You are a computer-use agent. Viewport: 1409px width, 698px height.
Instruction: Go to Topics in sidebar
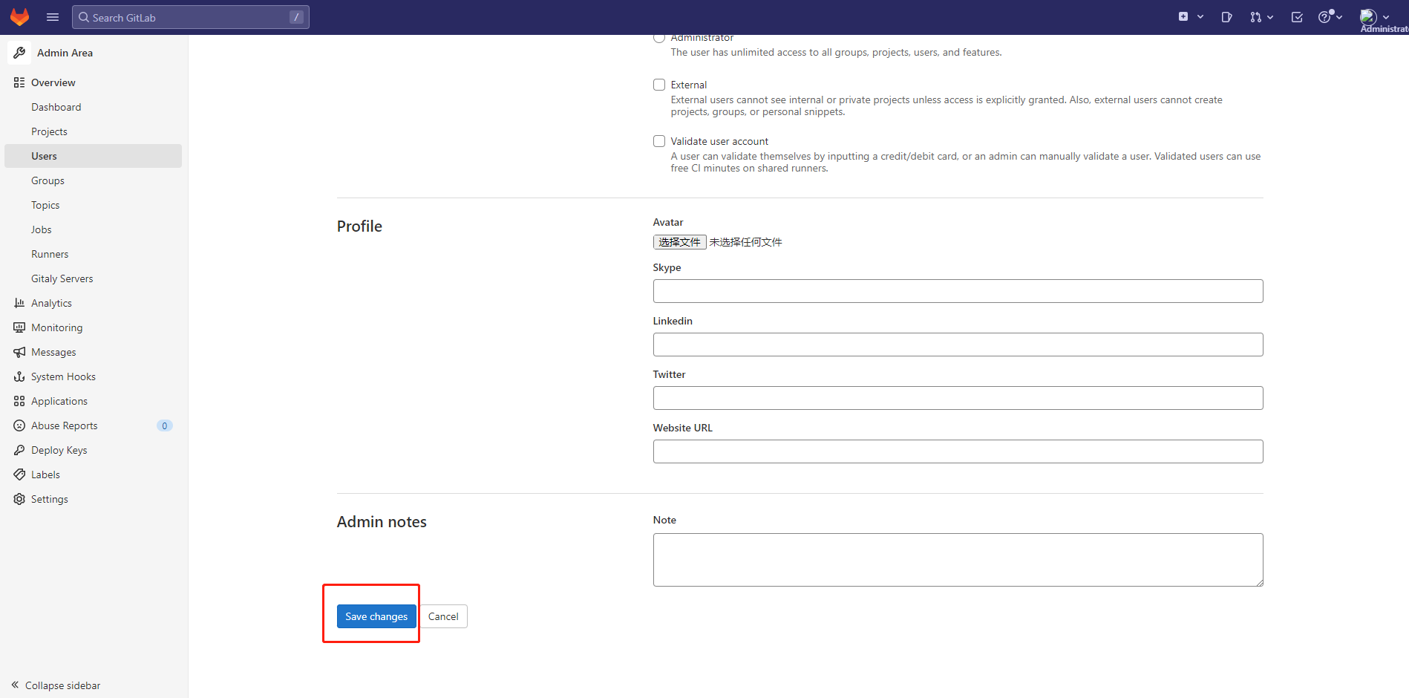tap(45, 205)
